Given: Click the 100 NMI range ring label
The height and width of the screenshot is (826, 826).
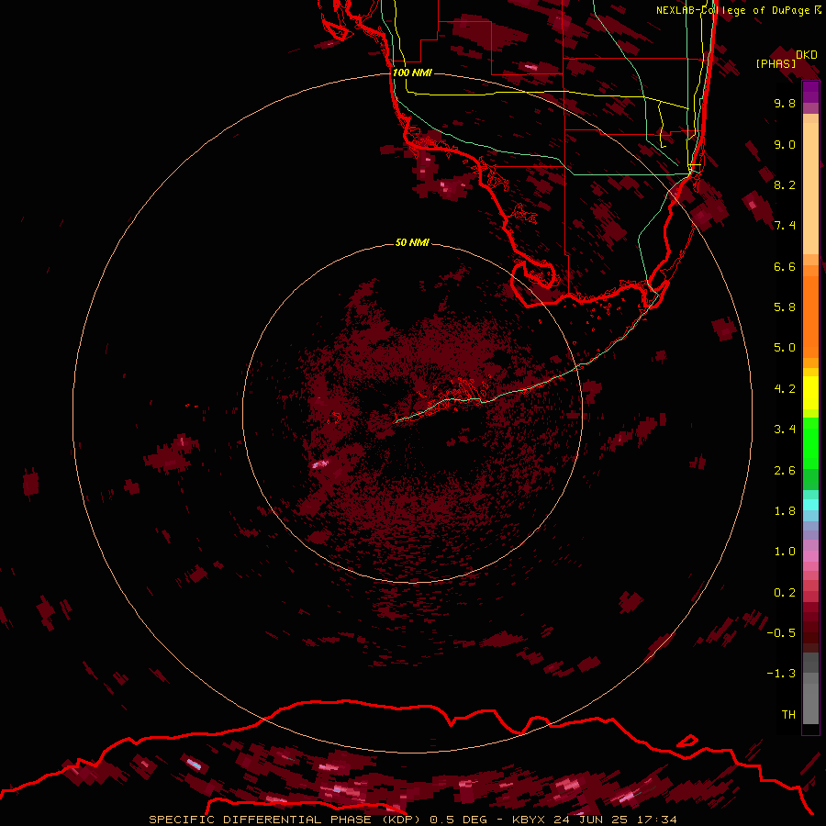Looking at the screenshot, I should click(x=412, y=73).
